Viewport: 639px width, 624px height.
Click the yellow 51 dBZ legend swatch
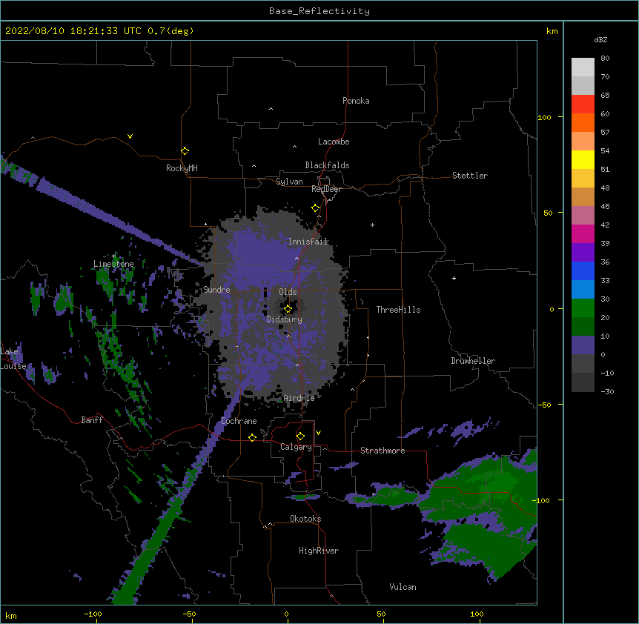(x=583, y=159)
